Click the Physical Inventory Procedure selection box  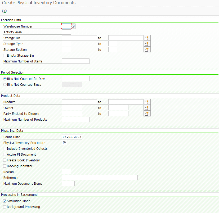pyautogui.click(x=65, y=143)
